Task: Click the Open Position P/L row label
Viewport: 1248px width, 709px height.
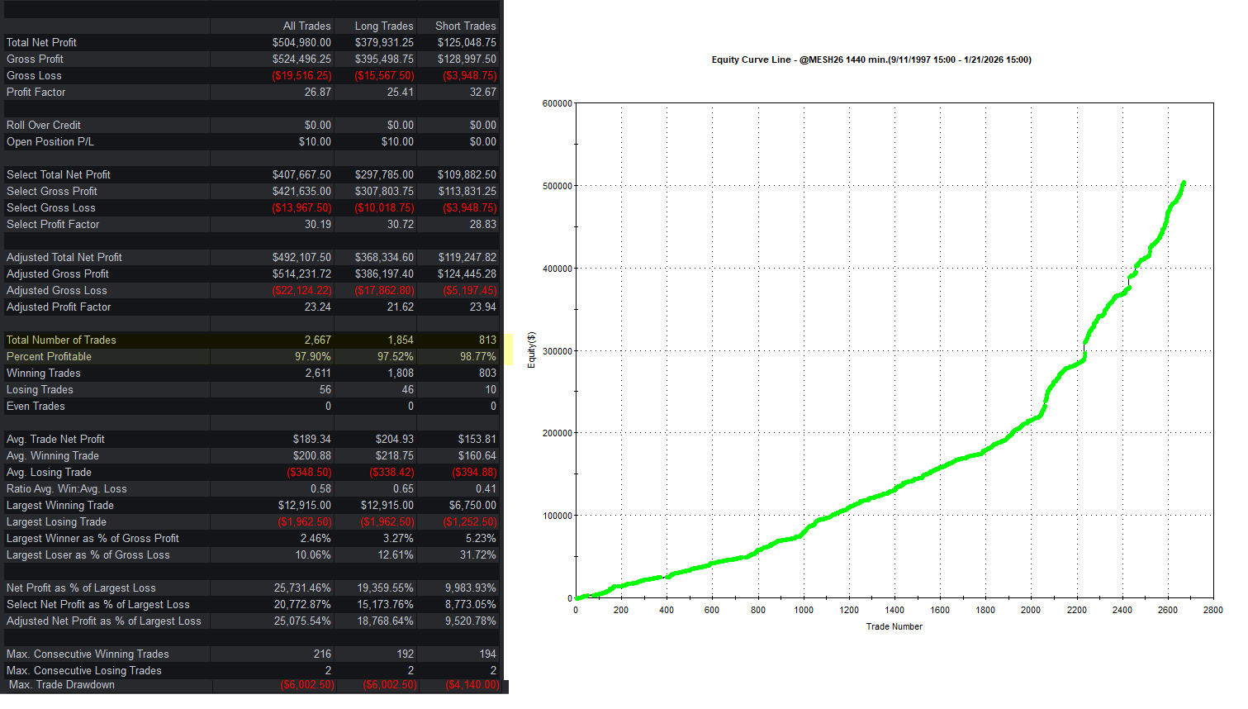Action: 50,141
